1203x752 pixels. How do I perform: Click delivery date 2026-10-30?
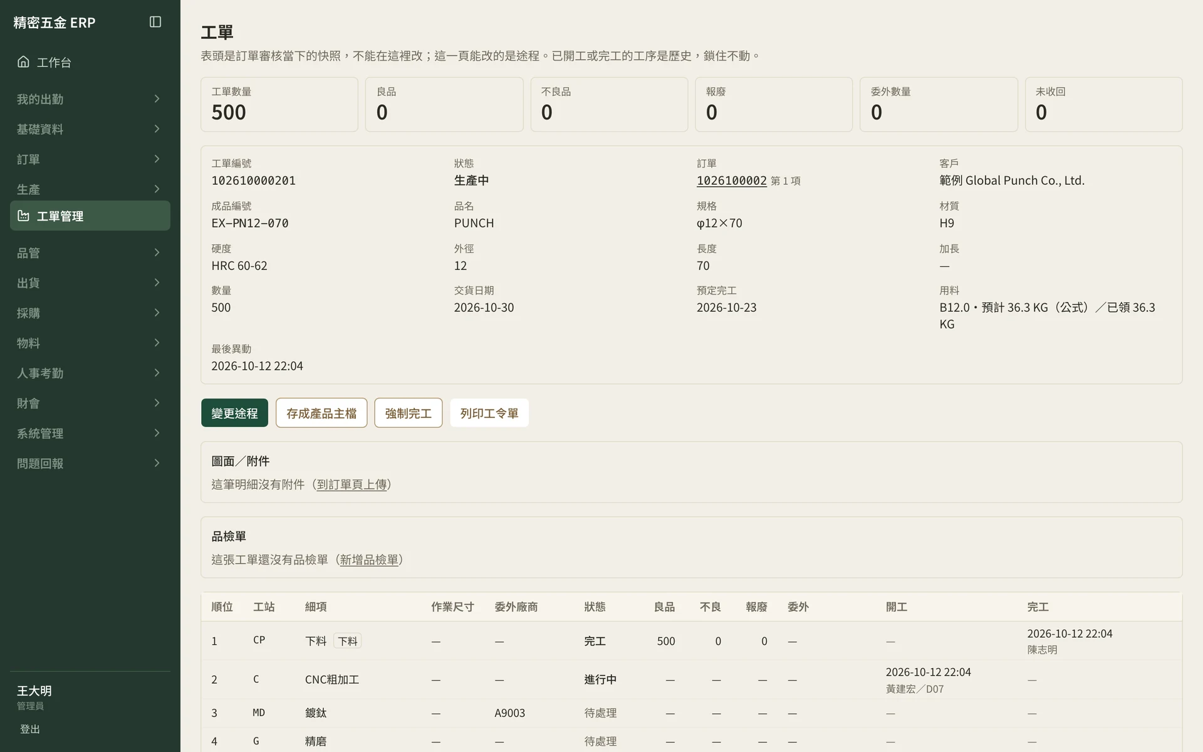[484, 308]
